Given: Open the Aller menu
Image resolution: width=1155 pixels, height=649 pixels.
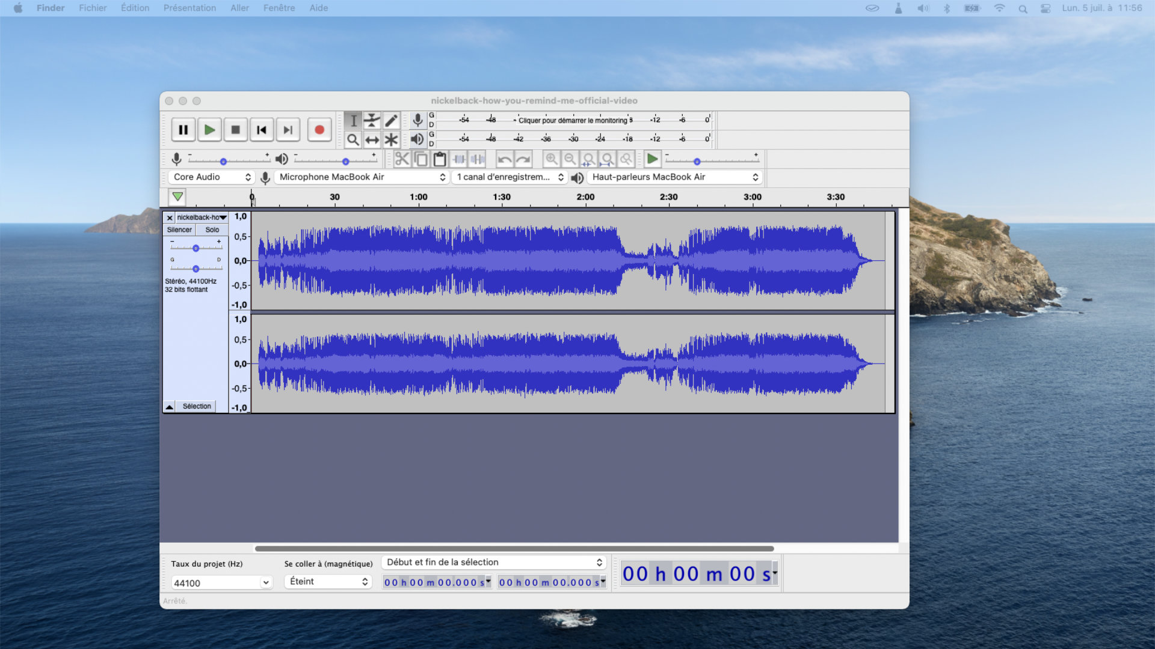Looking at the screenshot, I should coord(239,8).
